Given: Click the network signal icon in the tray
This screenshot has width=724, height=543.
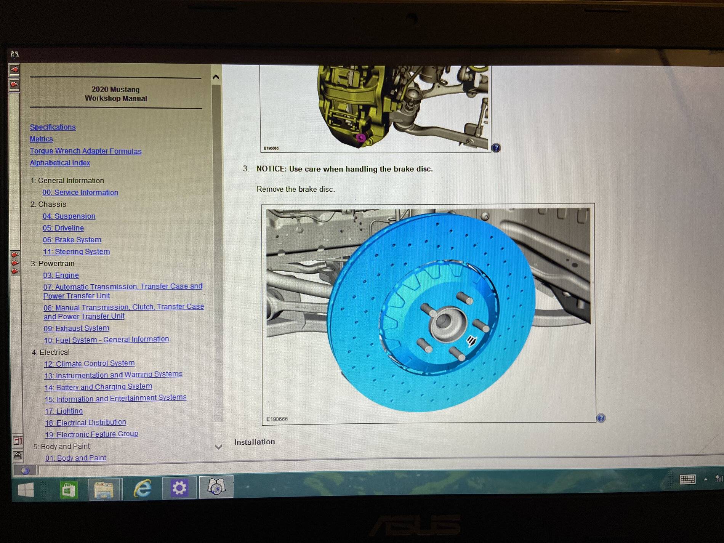Looking at the screenshot, I should 719,479.
